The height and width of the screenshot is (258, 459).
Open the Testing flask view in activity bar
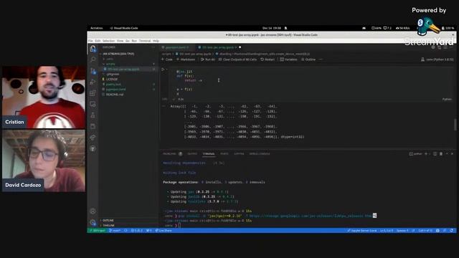tap(93, 115)
